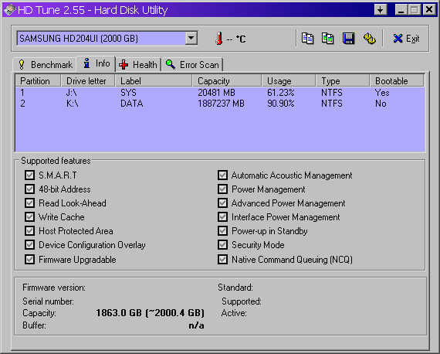Click the J:\ drive letter cell
The width and height of the screenshot is (440, 354).
click(x=71, y=93)
